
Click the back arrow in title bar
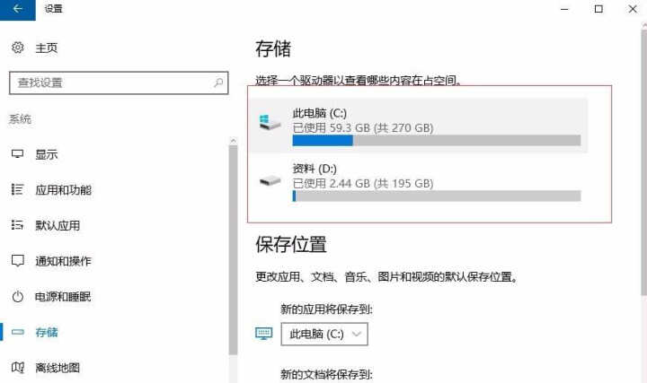pyautogui.click(x=18, y=9)
